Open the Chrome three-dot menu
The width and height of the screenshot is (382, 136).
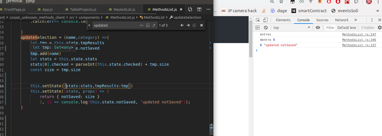(x=378, y=1)
